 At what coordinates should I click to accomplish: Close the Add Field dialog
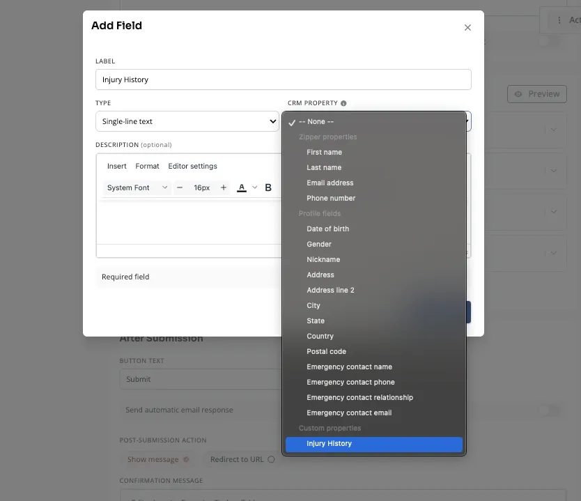(x=467, y=27)
